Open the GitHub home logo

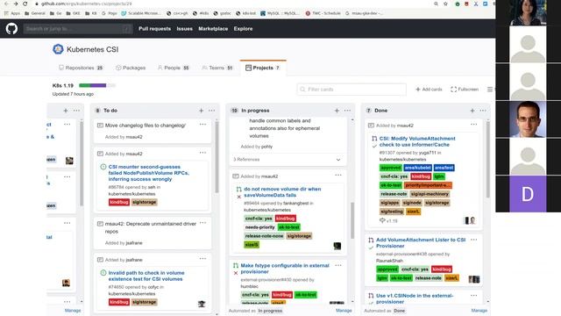tap(11, 29)
